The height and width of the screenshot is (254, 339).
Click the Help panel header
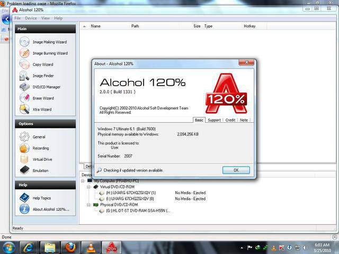tap(46, 185)
